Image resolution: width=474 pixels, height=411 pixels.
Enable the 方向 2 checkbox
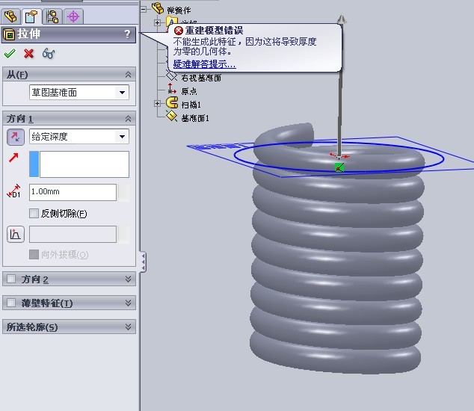tap(11, 279)
